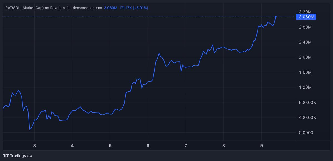Click the 400.00K price axis label

307,117
